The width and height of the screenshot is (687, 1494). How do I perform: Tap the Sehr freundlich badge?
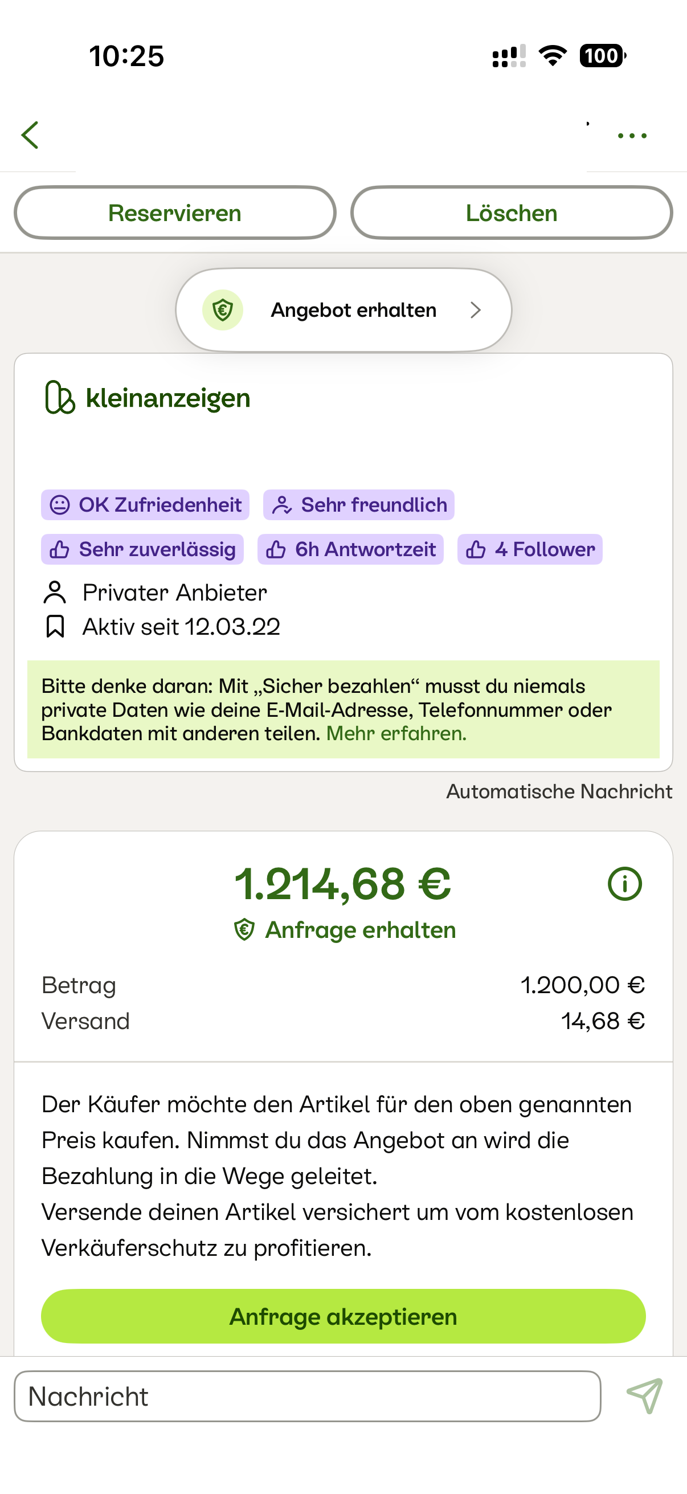[x=359, y=505]
